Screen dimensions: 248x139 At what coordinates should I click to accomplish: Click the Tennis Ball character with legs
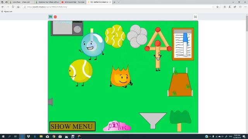[x=81, y=73]
